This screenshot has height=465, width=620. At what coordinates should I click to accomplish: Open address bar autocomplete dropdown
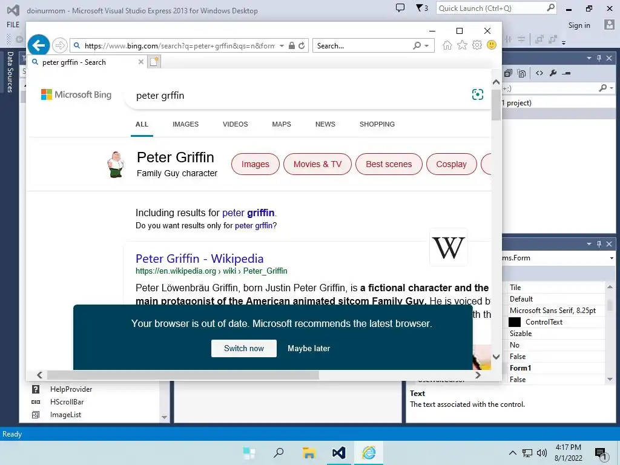pyautogui.click(x=282, y=46)
